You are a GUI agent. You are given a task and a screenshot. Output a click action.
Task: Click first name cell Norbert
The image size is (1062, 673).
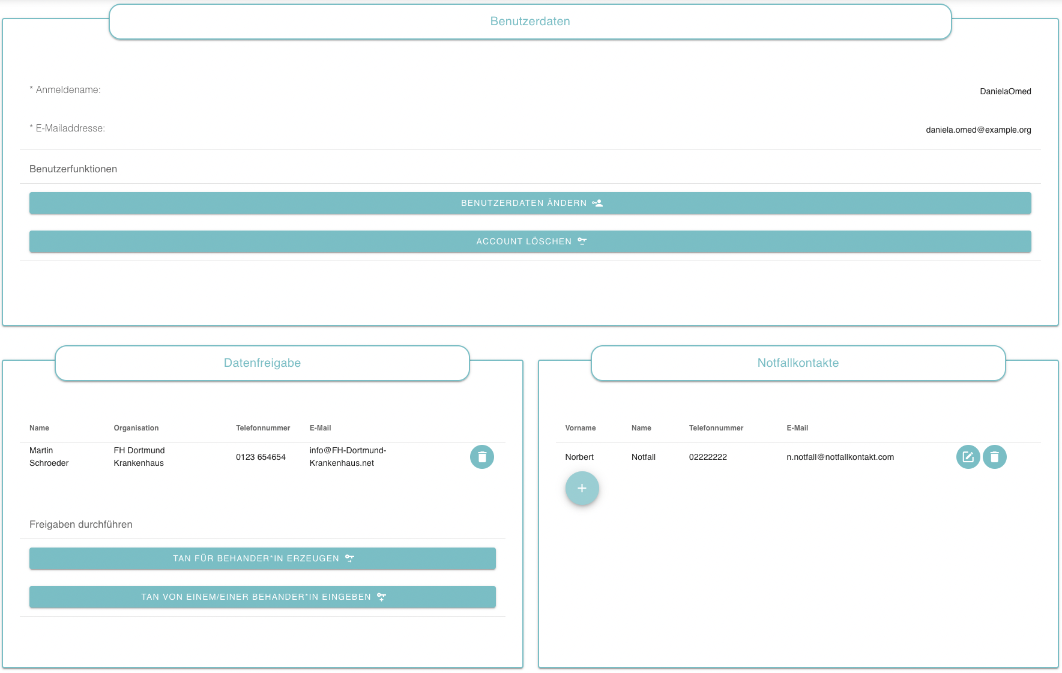pyautogui.click(x=579, y=457)
